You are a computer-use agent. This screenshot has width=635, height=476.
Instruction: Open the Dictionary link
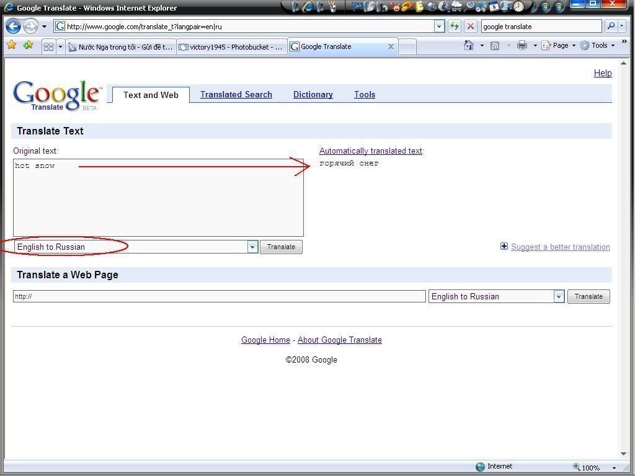pos(313,95)
